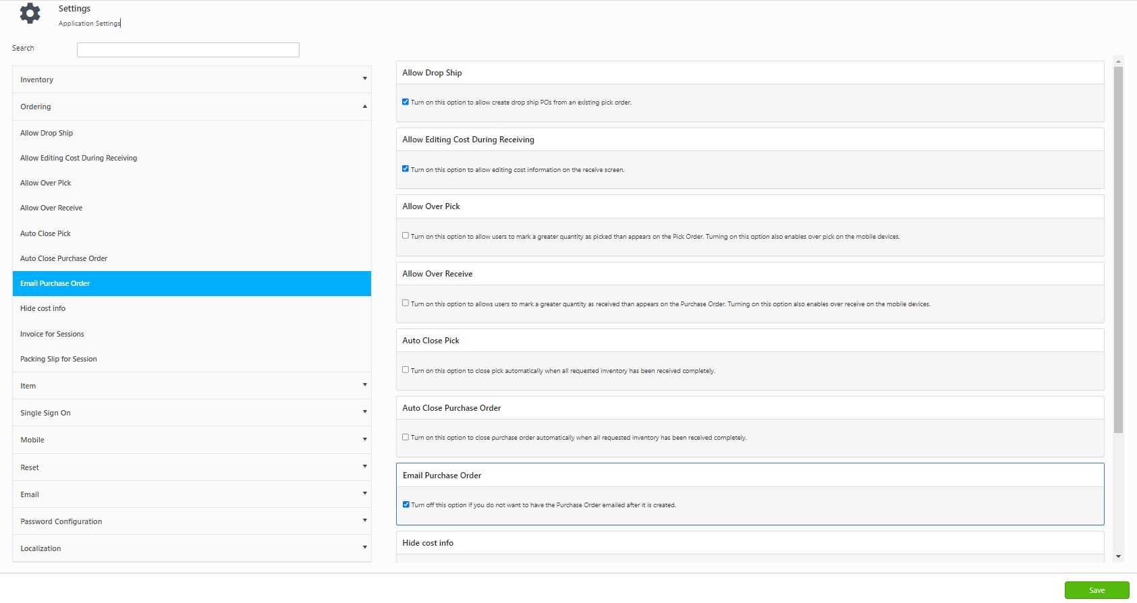
Task: Uncheck the Allow Drop Ship checkbox
Action: pyautogui.click(x=406, y=102)
